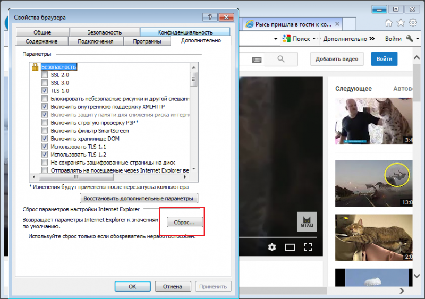Click the padlock icon next to Безопасность

tap(35, 67)
